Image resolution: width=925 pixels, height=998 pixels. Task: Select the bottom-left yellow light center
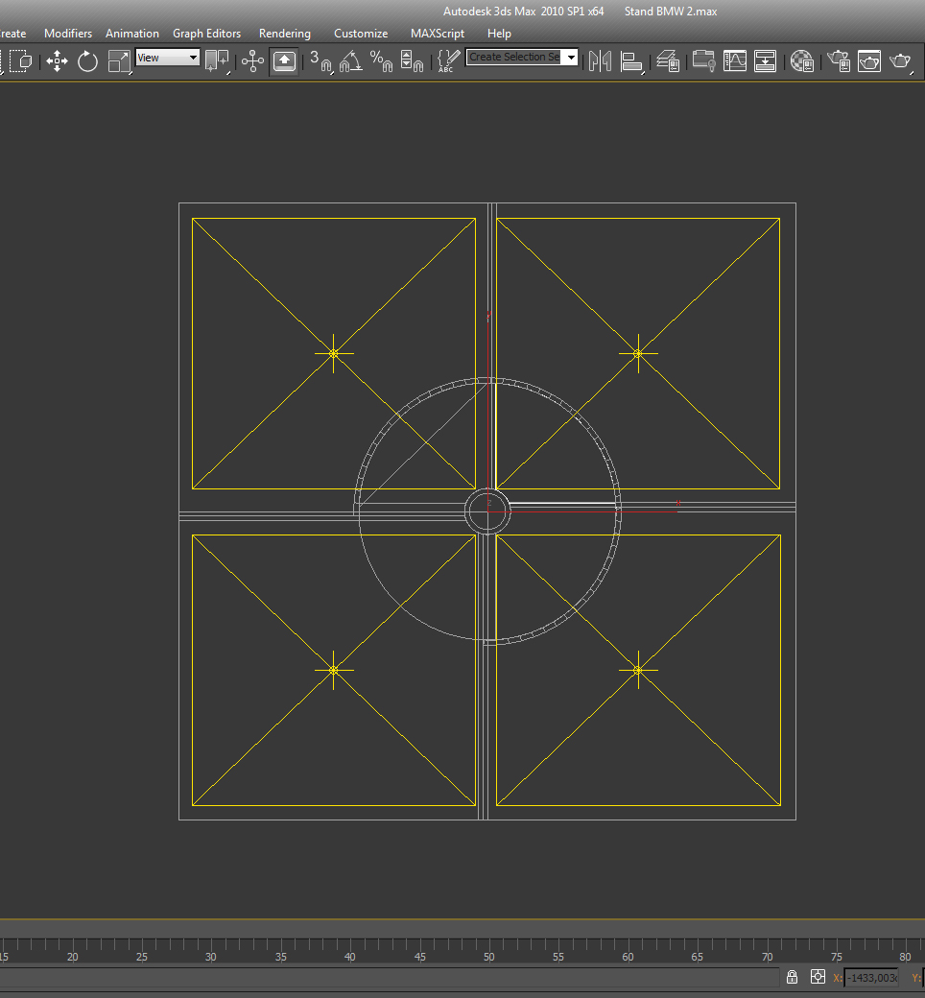click(334, 670)
